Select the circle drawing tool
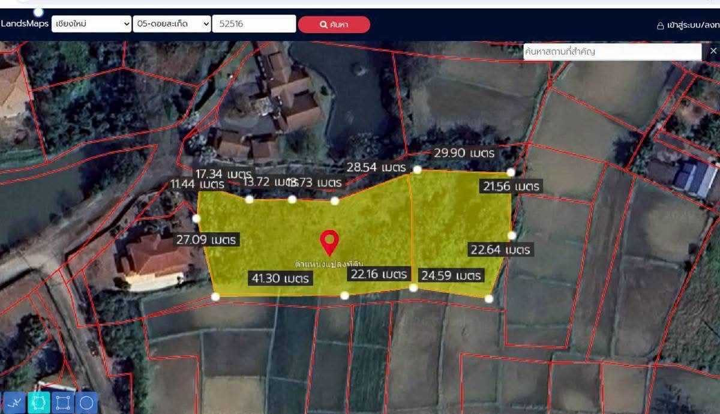The height and width of the screenshot is (414, 720). coord(87,403)
